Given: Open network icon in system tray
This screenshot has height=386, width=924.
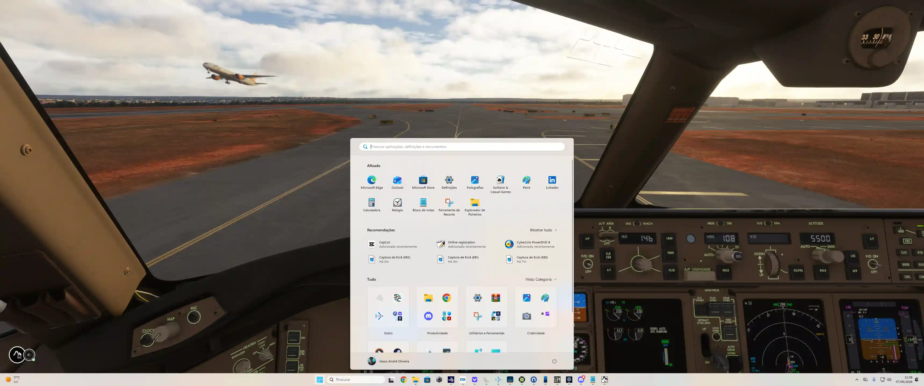Looking at the screenshot, I should (882, 380).
